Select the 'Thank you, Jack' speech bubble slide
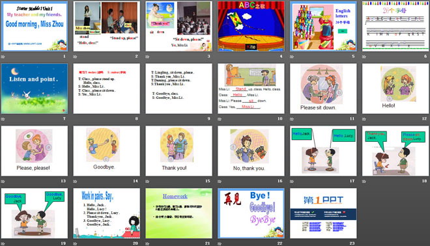The height and width of the screenshot is (246, 430). tap(395, 151)
